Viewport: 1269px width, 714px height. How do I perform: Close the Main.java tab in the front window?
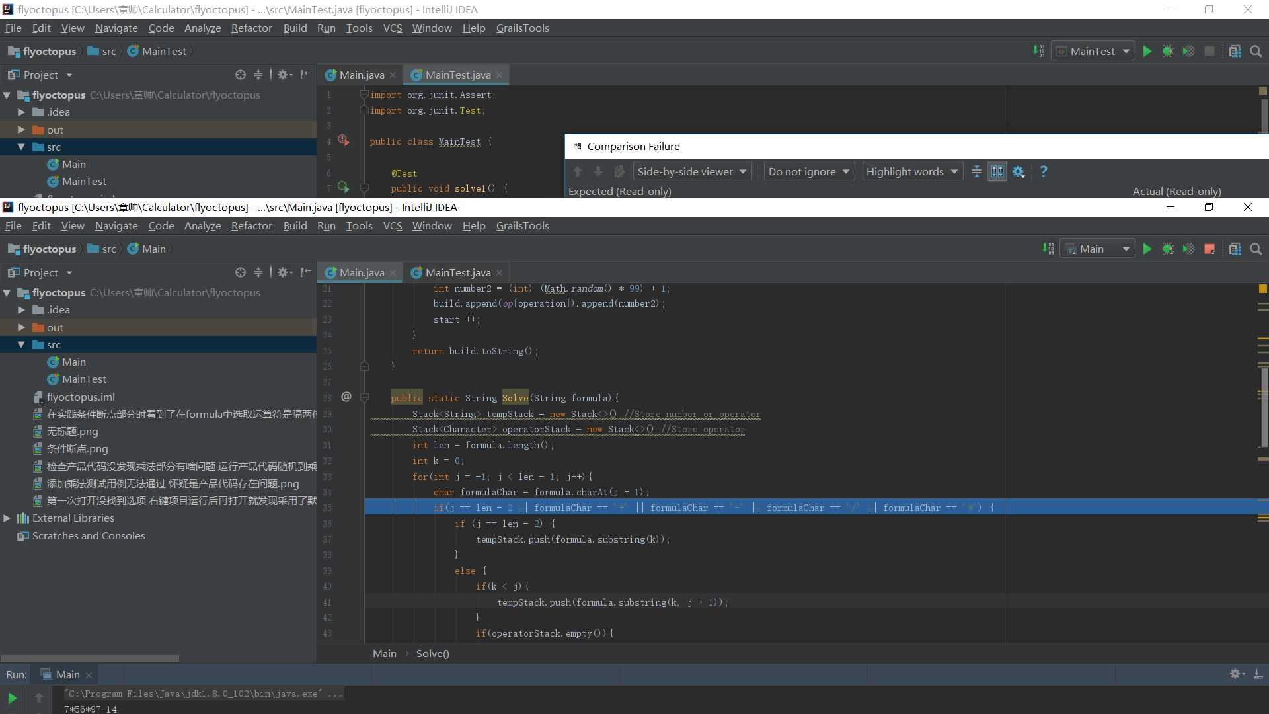tap(393, 273)
